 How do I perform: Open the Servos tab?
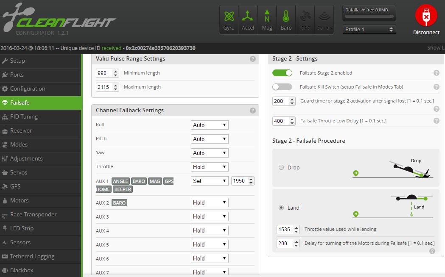(41, 172)
